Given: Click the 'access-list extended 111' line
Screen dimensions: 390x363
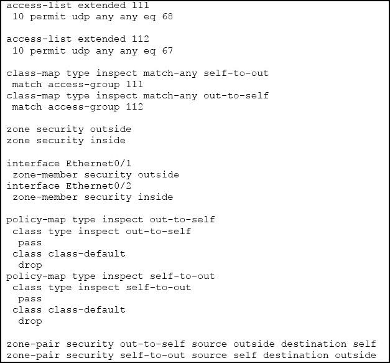Looking at the screenshot, I should click(x=78, y=5).
